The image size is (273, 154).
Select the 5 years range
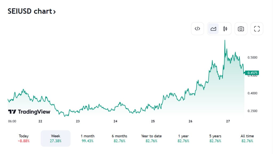[215, 138]
